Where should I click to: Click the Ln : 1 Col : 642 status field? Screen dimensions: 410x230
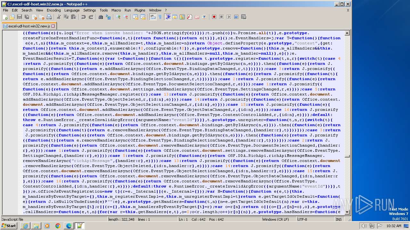[219, 219]
